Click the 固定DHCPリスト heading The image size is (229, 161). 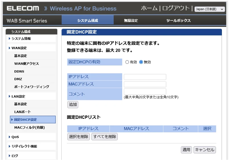coord(84,117)
